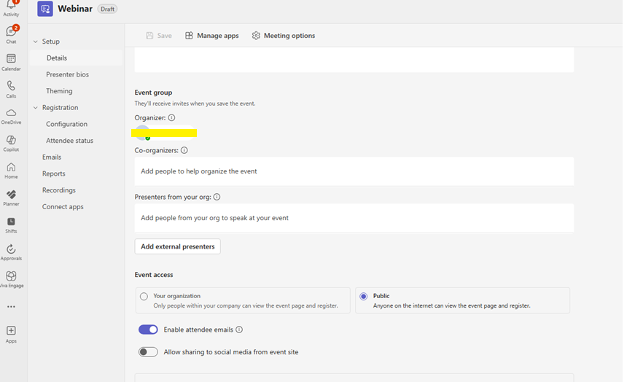Open OneDrive from the left rail

pyautogui.click(x=11, y=116)
